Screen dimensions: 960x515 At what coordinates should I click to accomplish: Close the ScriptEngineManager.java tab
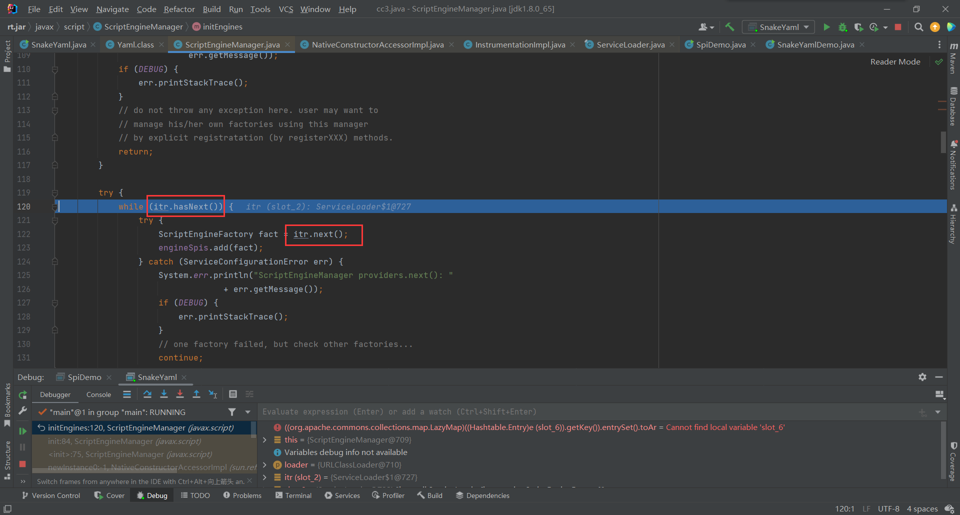pyautogui.click(x=287, y=44)
